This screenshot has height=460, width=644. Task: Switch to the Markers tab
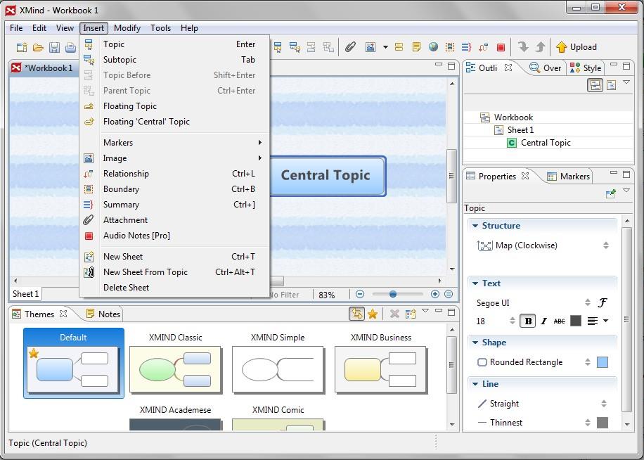coord(569,177)
